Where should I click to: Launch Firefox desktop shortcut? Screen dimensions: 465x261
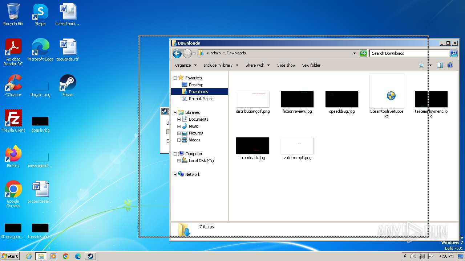[13, 156]
